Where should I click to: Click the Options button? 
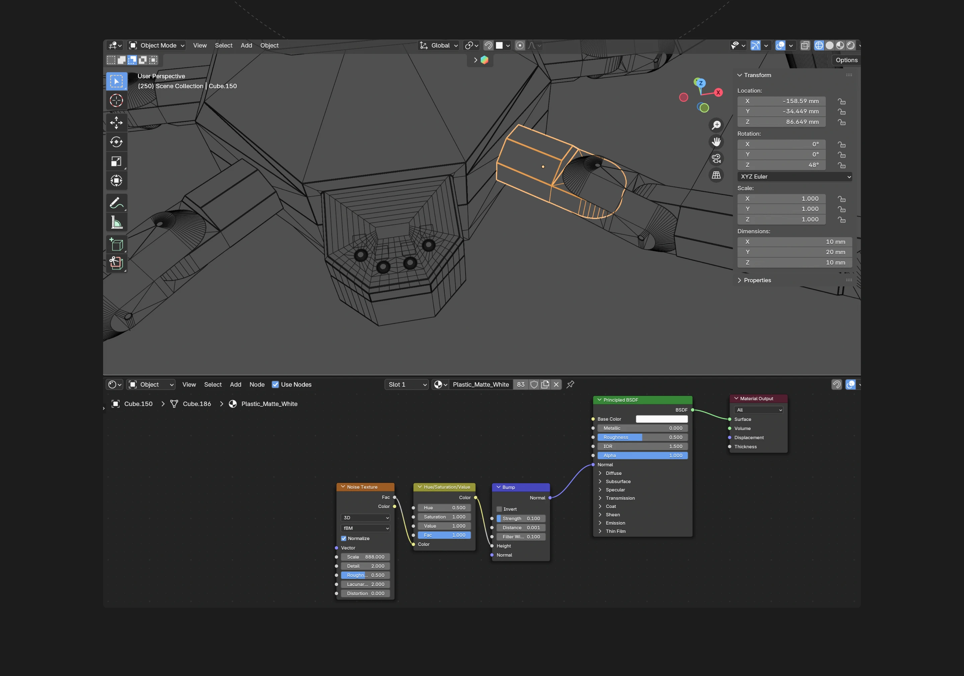[x=846, y=60]
